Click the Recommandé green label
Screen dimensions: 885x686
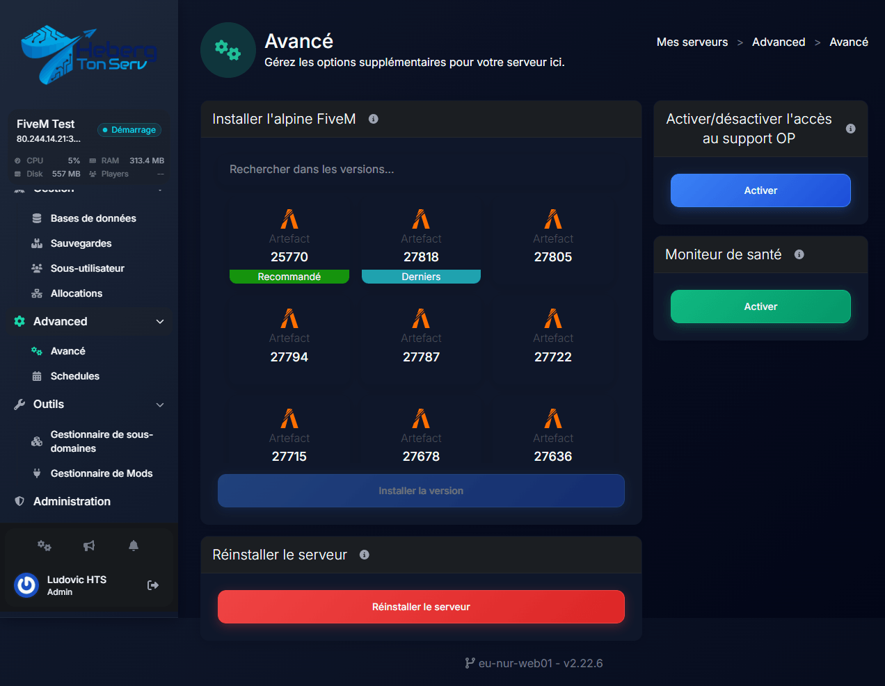[289, 277]
